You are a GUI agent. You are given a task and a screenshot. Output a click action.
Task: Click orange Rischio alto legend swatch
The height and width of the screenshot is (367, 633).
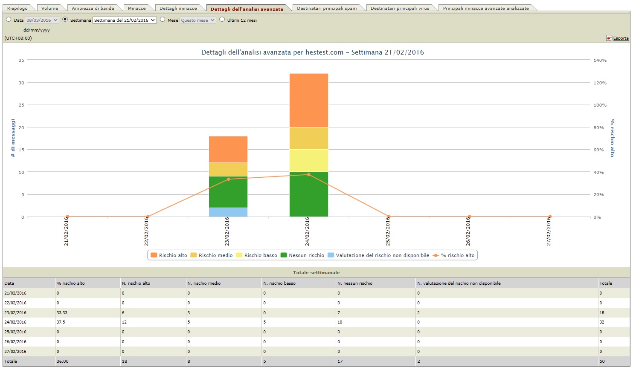click(x=154, y=255)
